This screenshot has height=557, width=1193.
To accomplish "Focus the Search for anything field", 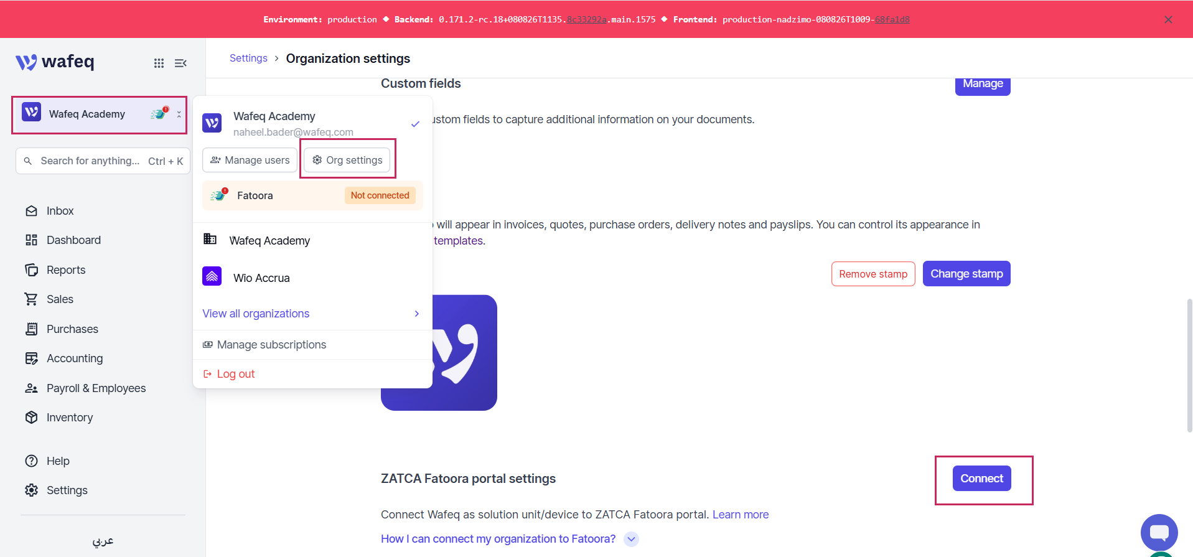I will tap(103, 161).
